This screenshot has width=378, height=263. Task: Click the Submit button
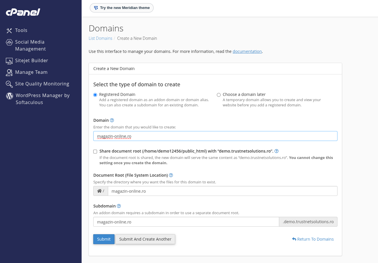(104, 239)
